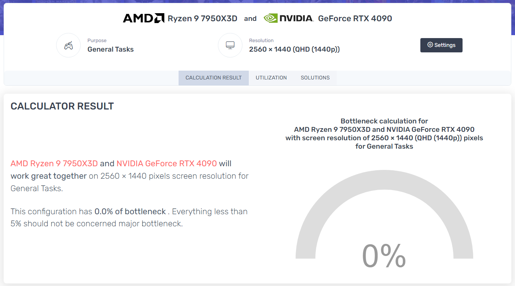Click the Calculator Result heading

pos(62,106)
